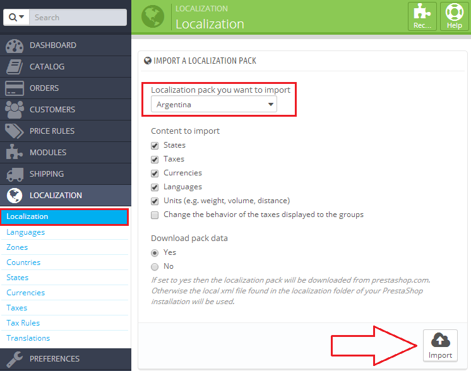
Task: Open the SHIPPING menu label
Action: [x=47, y=174]
